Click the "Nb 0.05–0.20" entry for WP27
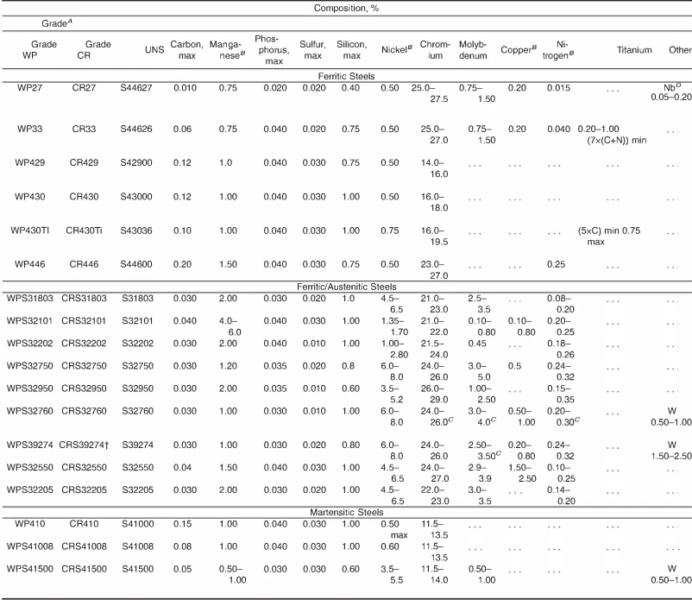Image resolution: width=692 pixels, height=600 pixels. 671,92
